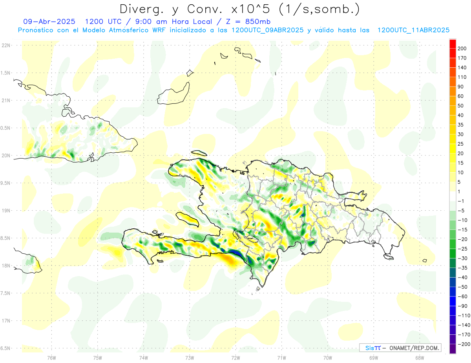Click the longitude label '71W'
The height and width of the screenshot is (363, 471).
(281, 358)
